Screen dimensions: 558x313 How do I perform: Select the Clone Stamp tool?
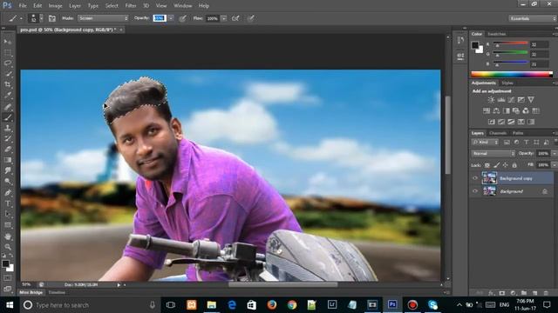(x=8, y=128)
